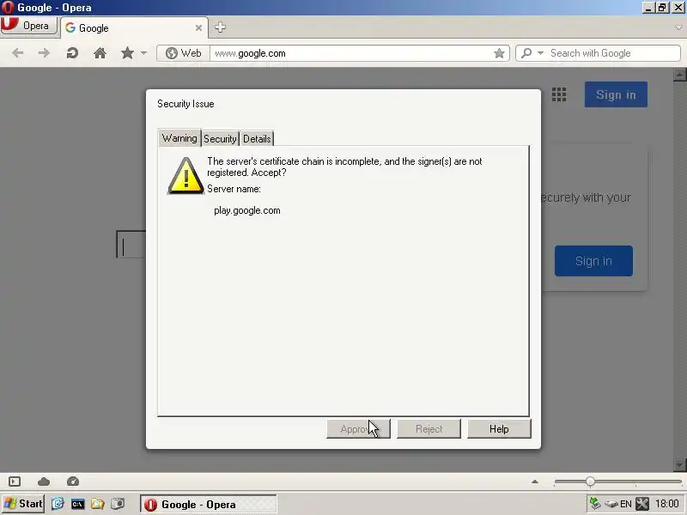This screenshot has height=515, width=687.
Task: Click the top Sign in button
Action: point(616,94)
